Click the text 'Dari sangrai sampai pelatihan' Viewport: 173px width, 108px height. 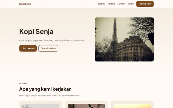[33, 96]
